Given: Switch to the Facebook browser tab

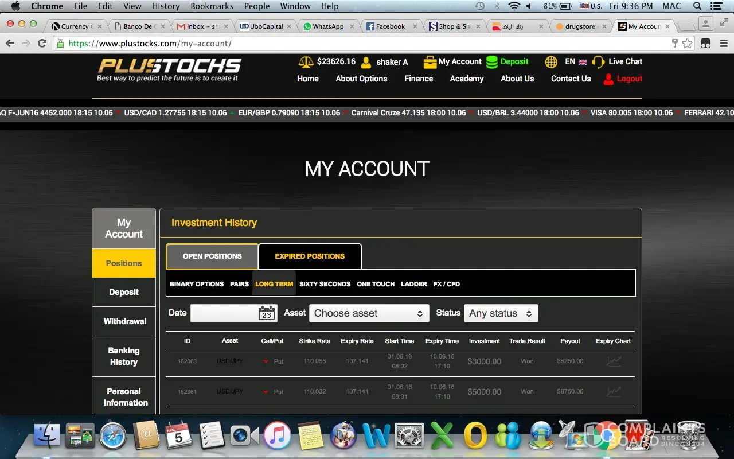Looking at the screenshot, I should pyautogui.click(x=391, y=26).
